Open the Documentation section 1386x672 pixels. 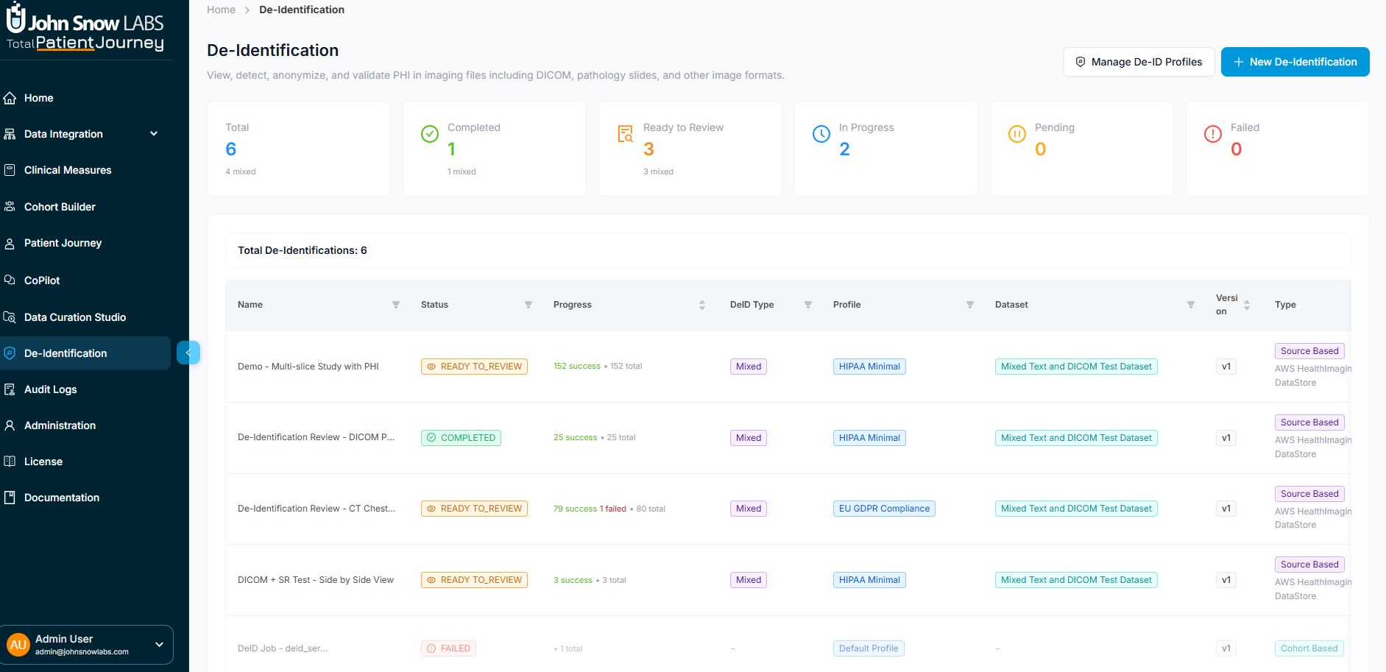click(x=60, y=497)
